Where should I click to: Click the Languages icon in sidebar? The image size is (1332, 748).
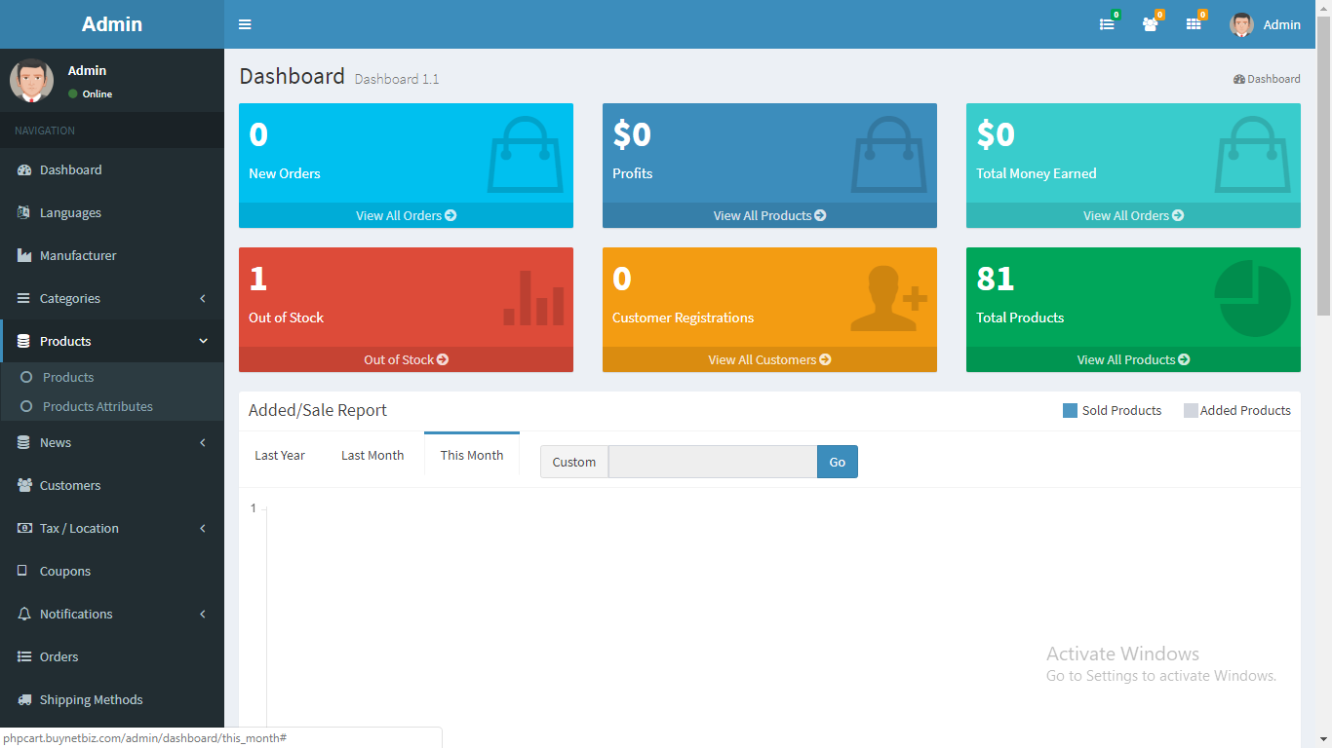tap(23, 212)
